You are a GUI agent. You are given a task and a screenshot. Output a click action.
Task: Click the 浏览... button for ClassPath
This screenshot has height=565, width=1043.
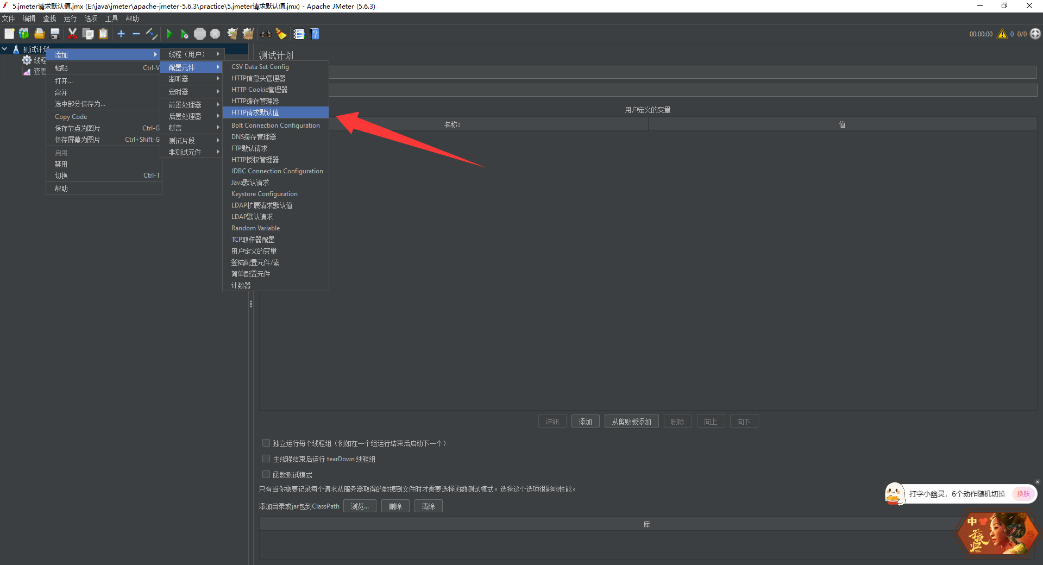coord(360,506)
